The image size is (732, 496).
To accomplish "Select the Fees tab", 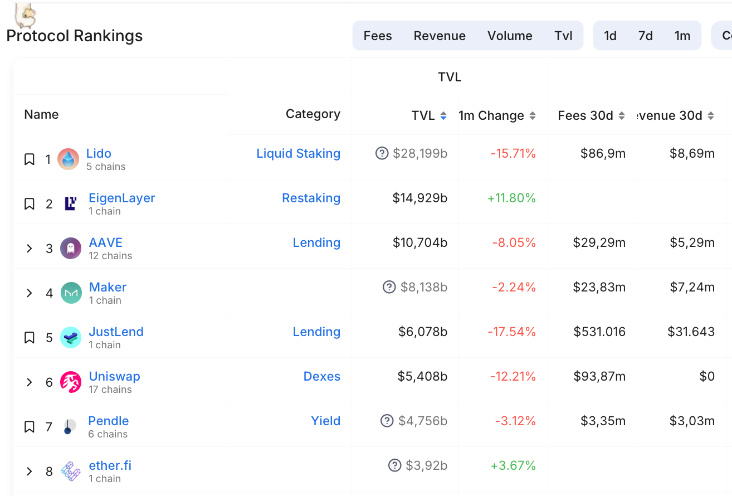I will pyautogui.click(x=378, y=36).
